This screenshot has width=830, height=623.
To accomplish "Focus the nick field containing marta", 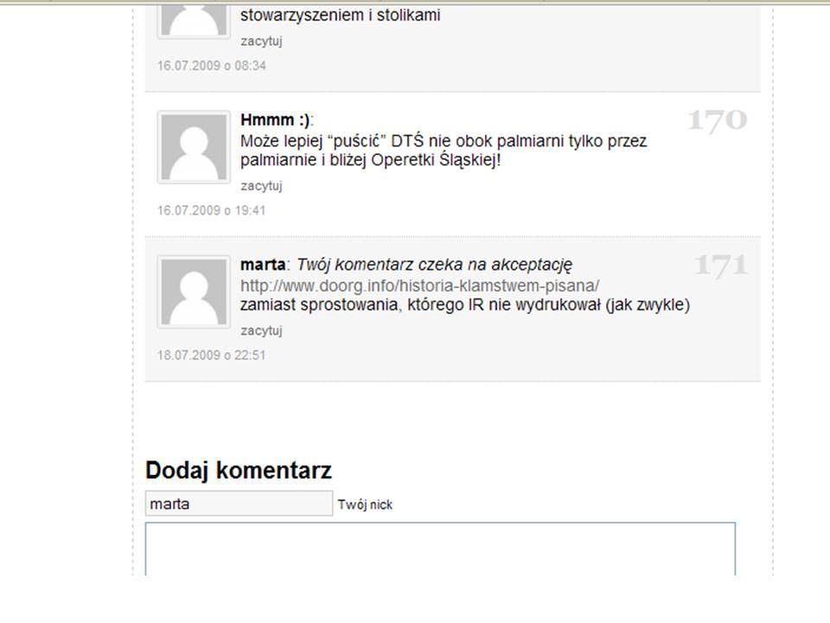I will click(x=239, y=504).
